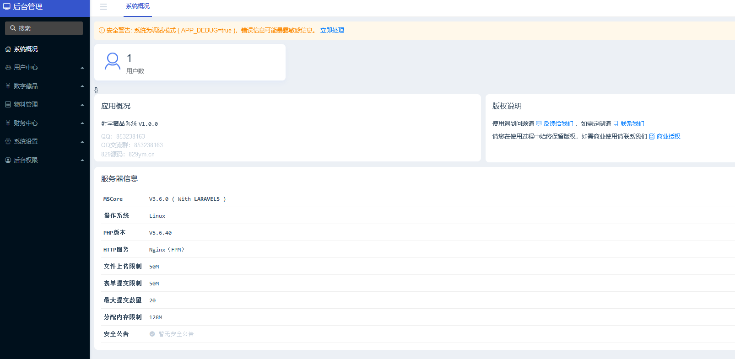Image resolution: width=735 pixels, height=359 pixels.
Task: Click the gear icon for 系统设置
Action: (8, 141)
